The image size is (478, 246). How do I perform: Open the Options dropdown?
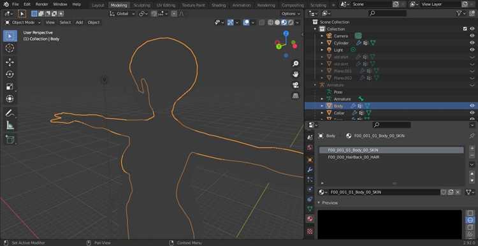(291, 14)
